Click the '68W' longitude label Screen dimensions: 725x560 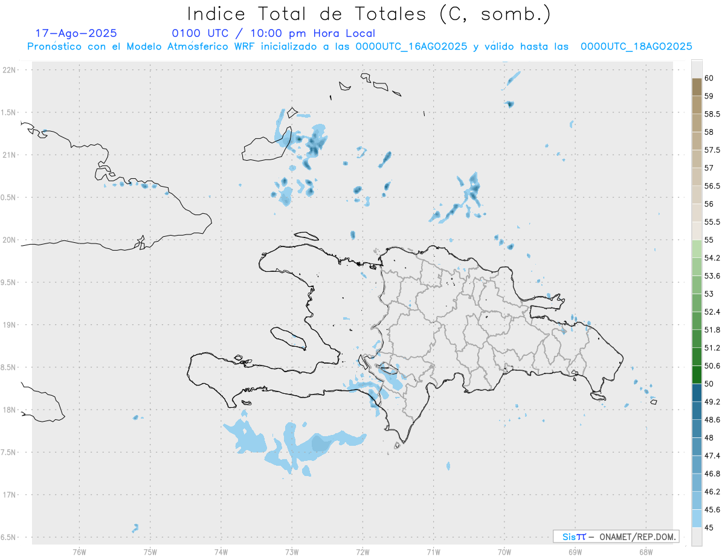click(646, 552)
